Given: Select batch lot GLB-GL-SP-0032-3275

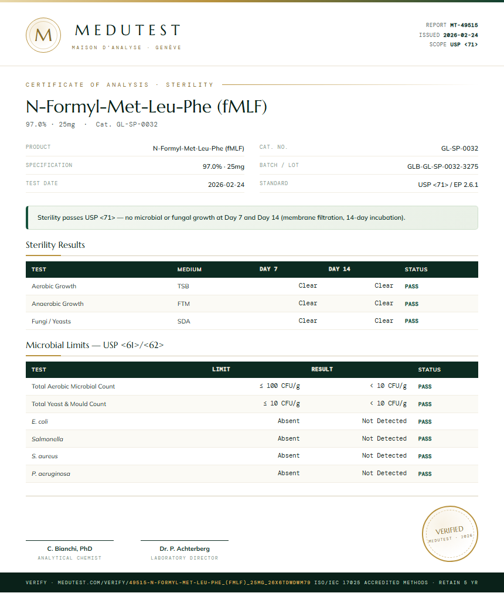Looking at the screenshot, I should [x=443, y=166].
